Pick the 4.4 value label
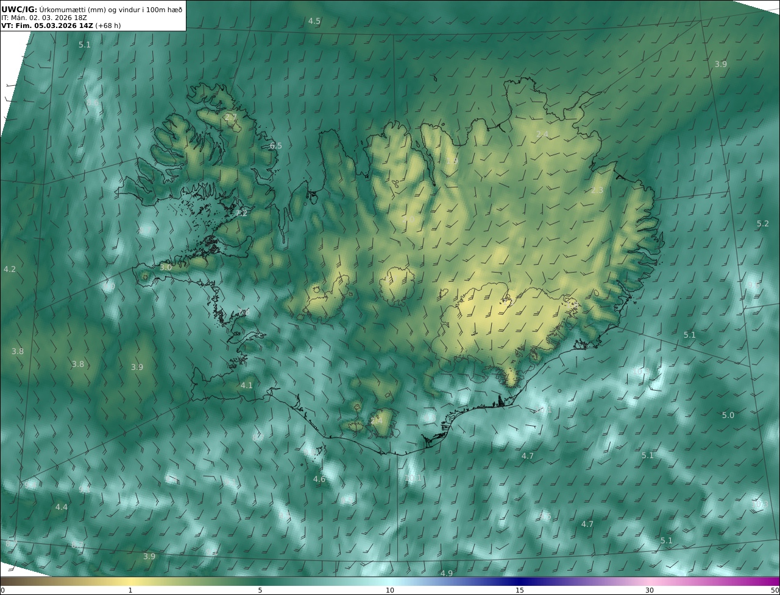Screen dimensions: 780x595 (x=62, y=507)
